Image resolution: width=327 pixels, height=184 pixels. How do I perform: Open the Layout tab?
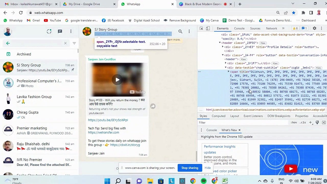click(235, 116)
